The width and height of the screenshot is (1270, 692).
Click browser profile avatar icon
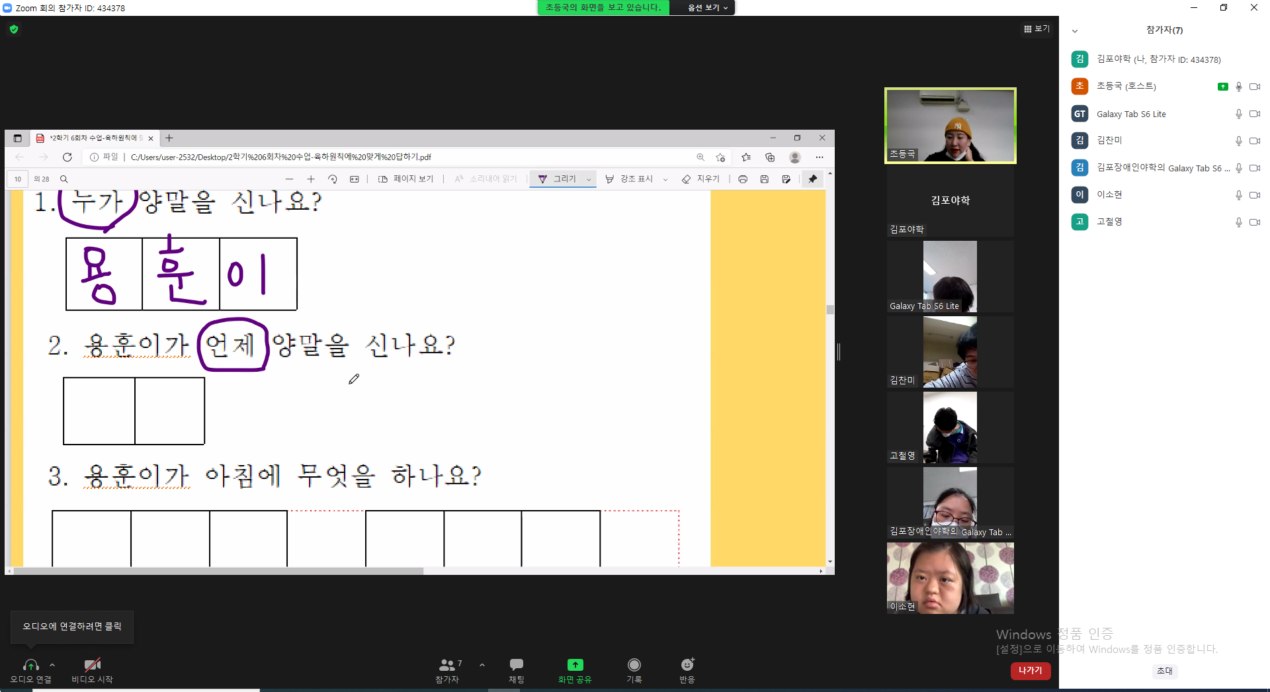[795, 157]
